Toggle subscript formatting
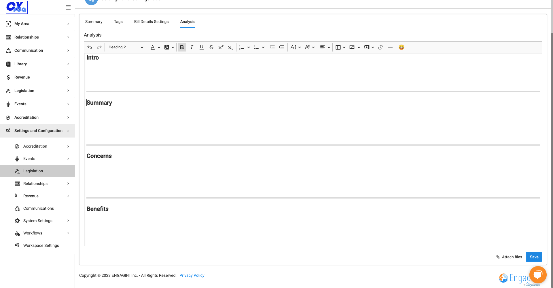The height and width of the screenshot is (288, 553). pyautogui.click(x=231, y=47)
